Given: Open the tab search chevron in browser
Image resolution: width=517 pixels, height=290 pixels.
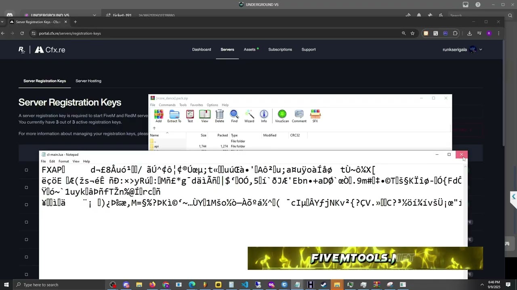Looking at the screenshot, I should click(2, 22).
